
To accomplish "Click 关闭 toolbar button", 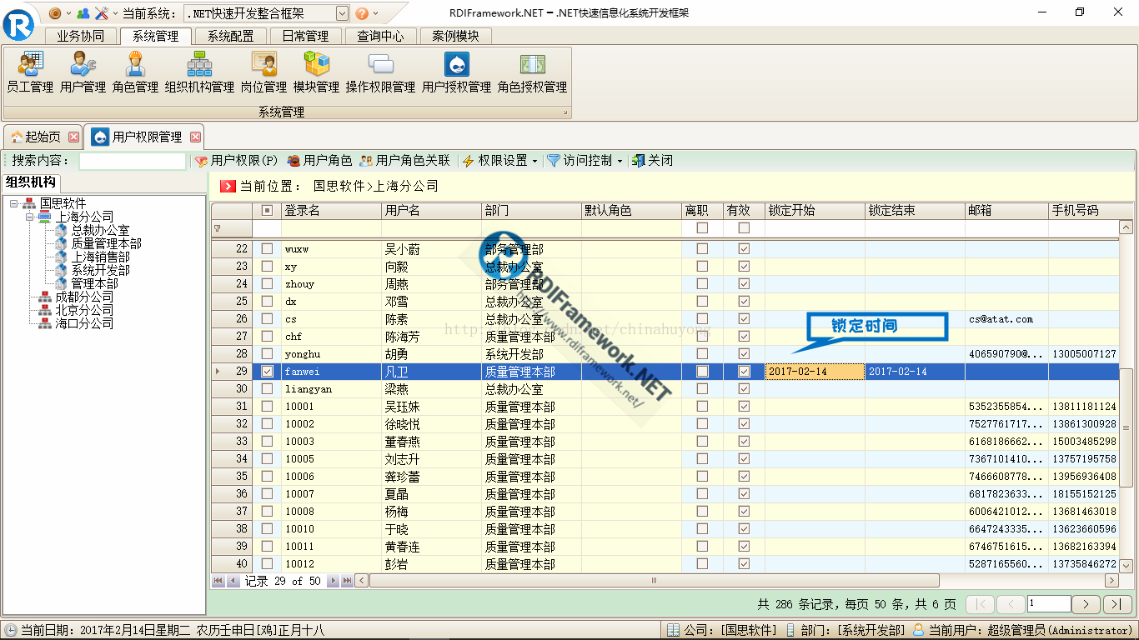I will coord(652,161).
